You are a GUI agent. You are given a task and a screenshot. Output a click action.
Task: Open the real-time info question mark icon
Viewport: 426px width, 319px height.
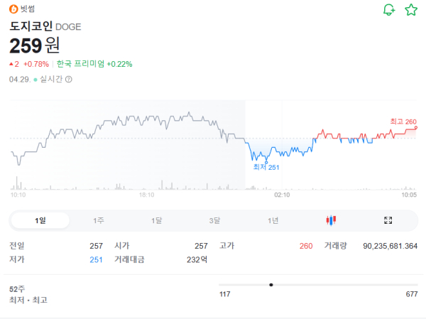[69, 80]
